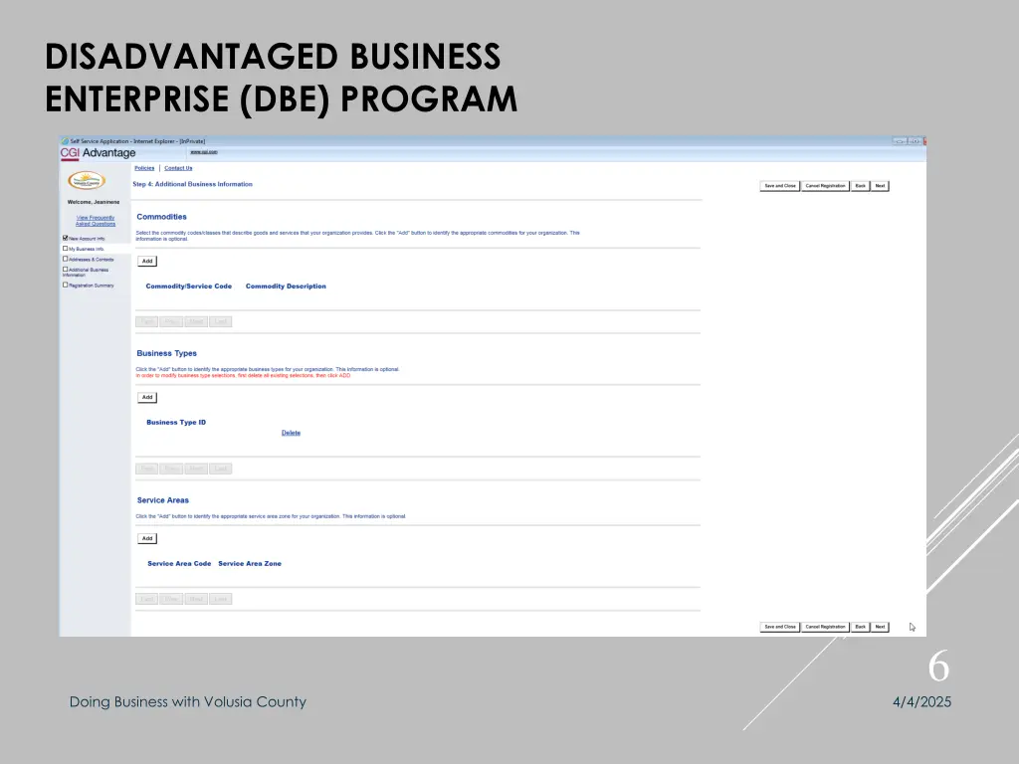The width and height of the screenshot is (1019, 764).
Task: Click the Business Types section heading
Action: point(167,353)
